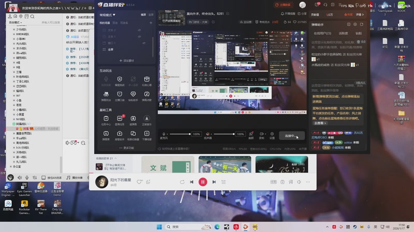This screenshot has height=232, width=414.
Task: Open the 场景切换器 tool icon
Action: click(x=133, y=134)
